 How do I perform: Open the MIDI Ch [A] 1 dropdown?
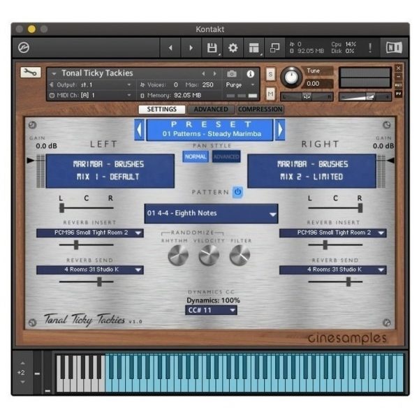point(90,95)
